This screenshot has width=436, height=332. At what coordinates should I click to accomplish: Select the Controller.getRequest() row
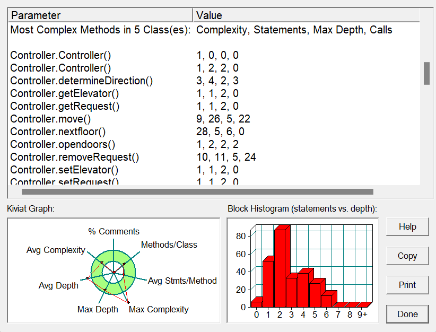pos(214,106)
